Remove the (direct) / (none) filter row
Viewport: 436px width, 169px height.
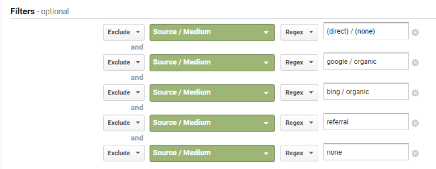click(x=415, y=33)
